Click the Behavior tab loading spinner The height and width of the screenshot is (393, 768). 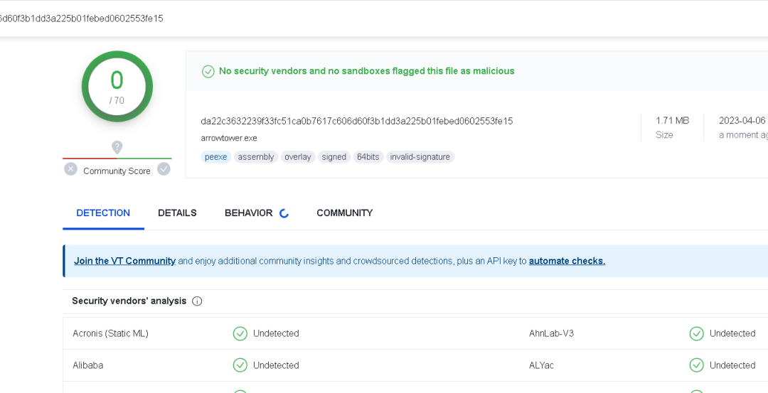coord(284,213)
